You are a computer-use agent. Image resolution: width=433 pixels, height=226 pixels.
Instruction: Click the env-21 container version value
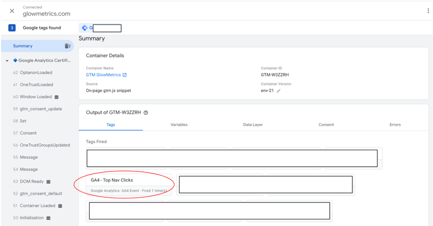[267, 90]
